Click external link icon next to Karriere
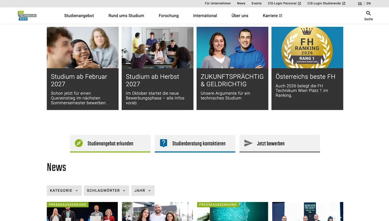 coord(280,16)
